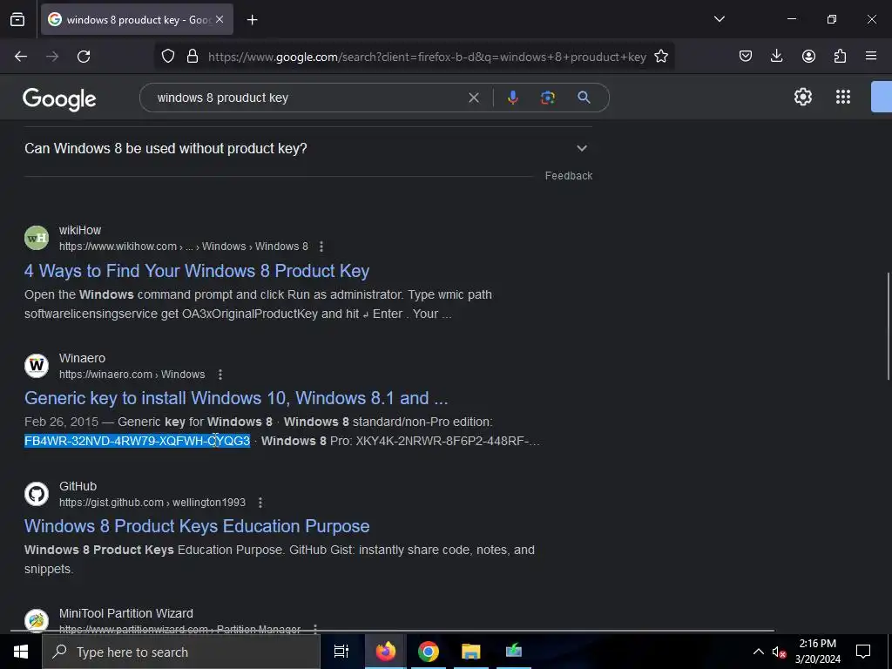
Task: Open Firefox account menu
Action: click(808, 57)
